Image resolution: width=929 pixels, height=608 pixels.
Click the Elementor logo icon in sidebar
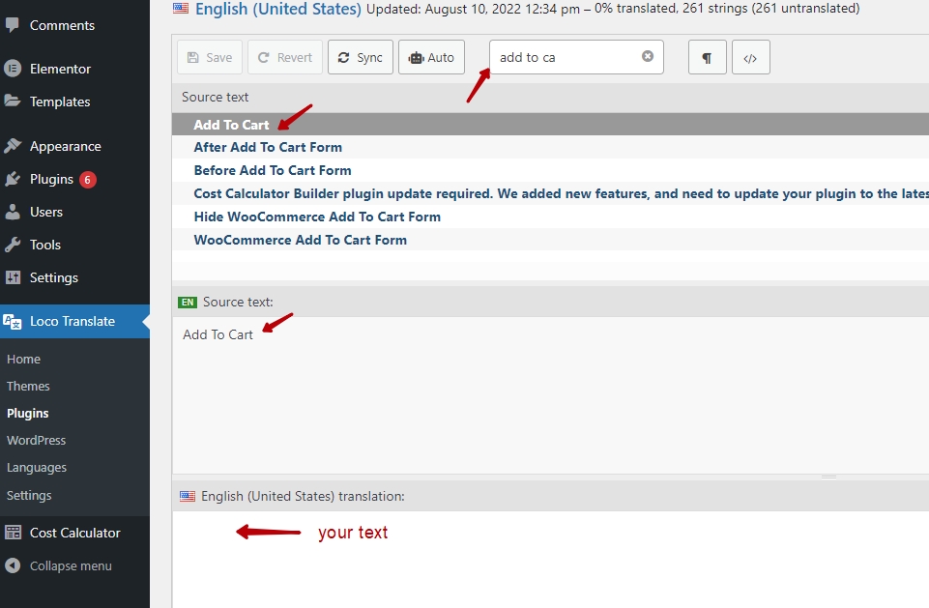click(x=13, y=69)
